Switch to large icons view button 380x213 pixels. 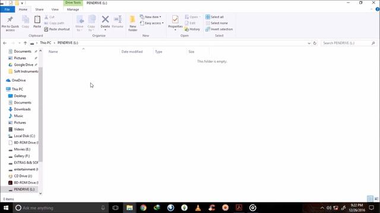376,199
